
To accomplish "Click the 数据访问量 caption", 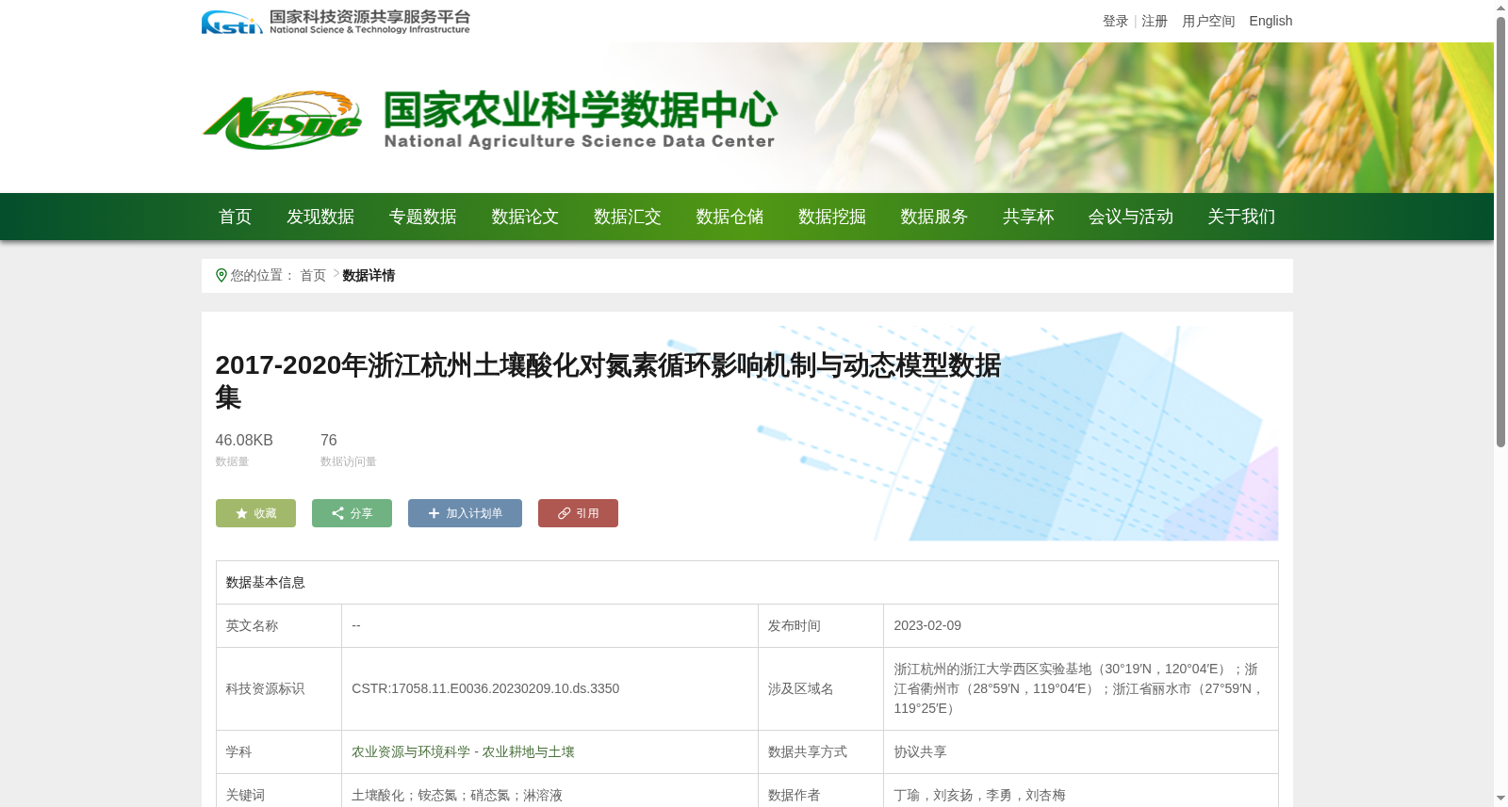I will [349, 462].
